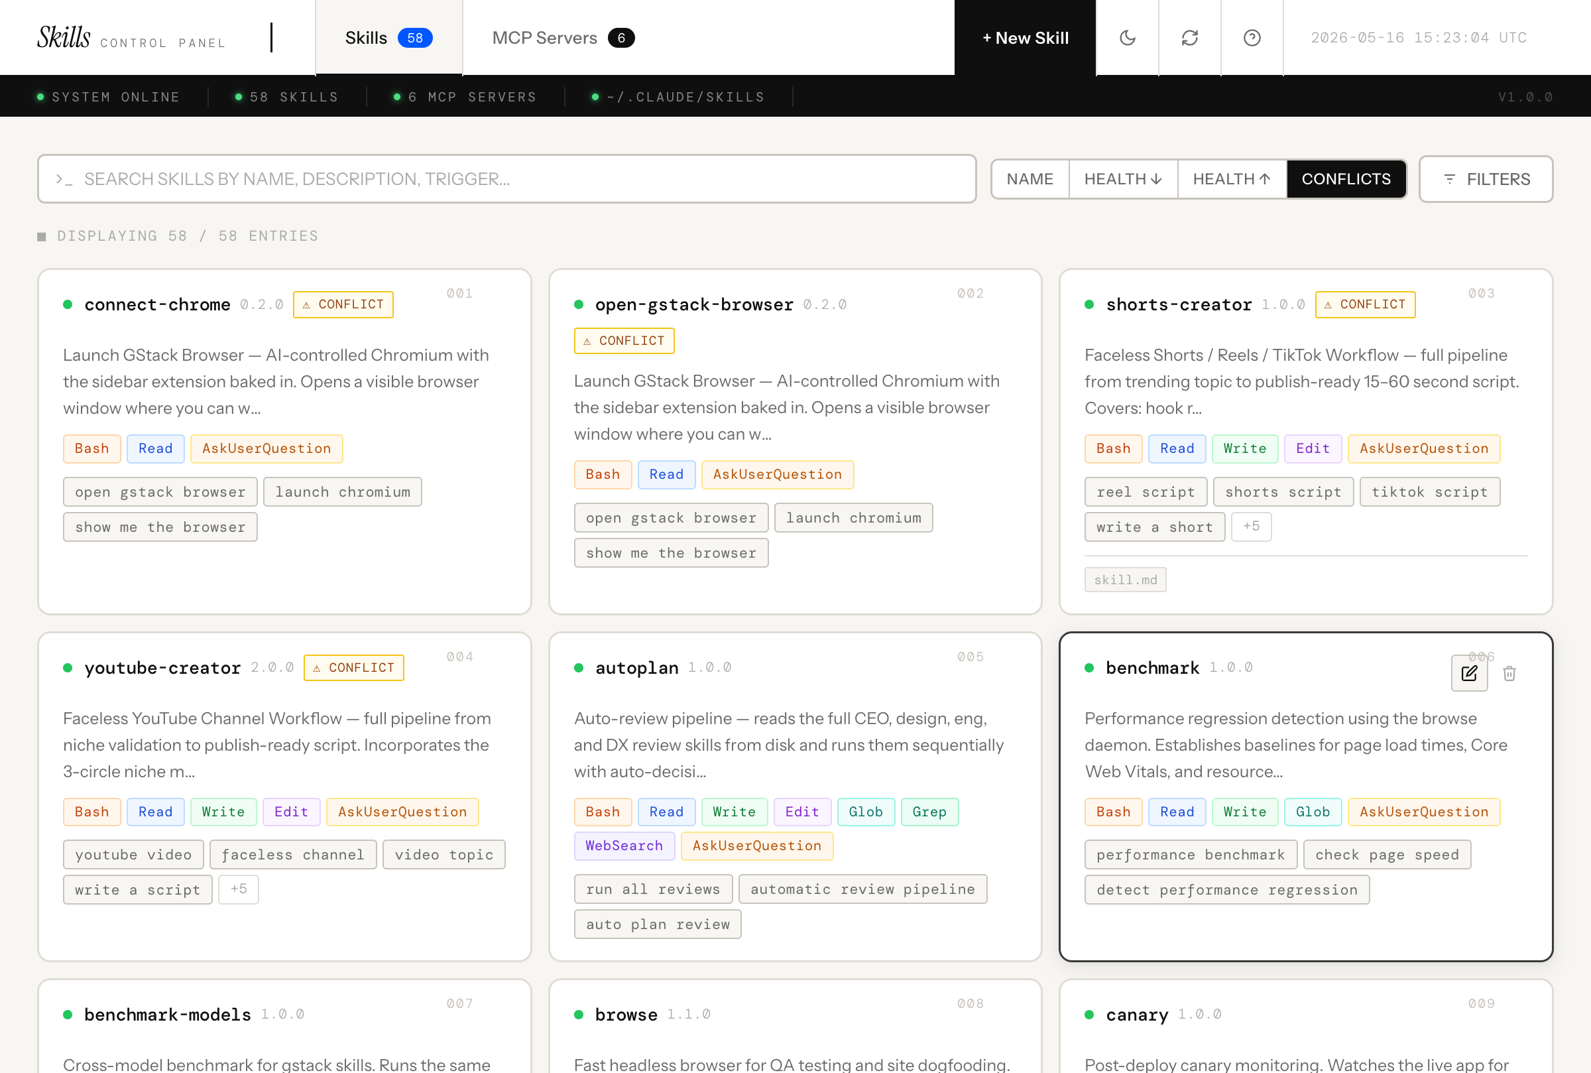Create a new skill with + New Skill
This screenshot has width=1591, height=1073.
tap(1026, 38)
